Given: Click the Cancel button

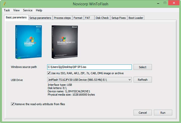Looking at the screenshot, I should point(143,113).
